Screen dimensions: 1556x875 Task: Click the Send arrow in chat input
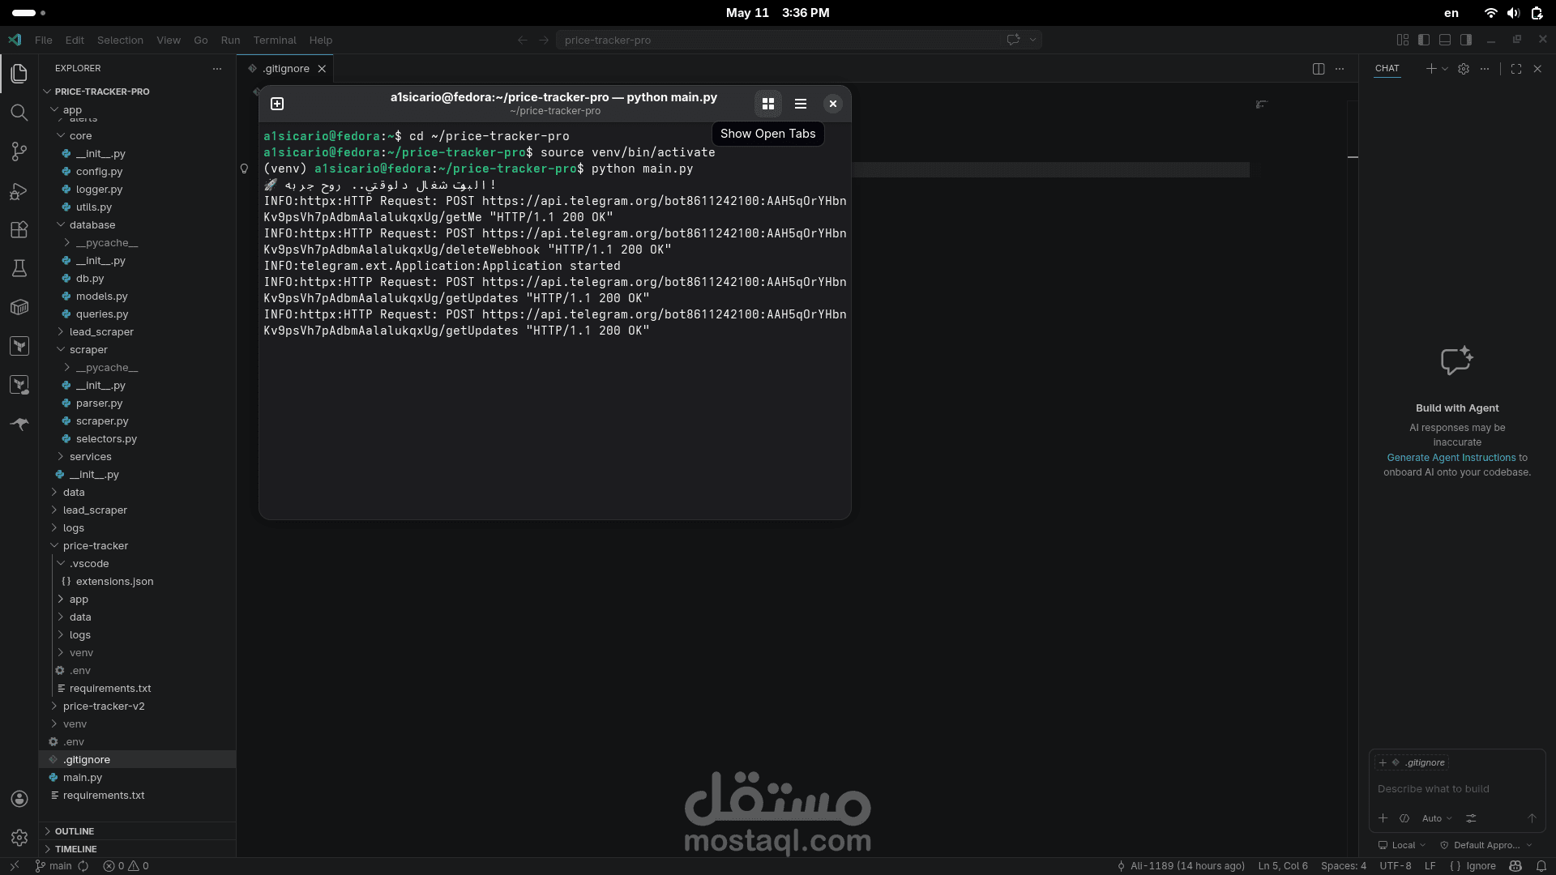1532,818
